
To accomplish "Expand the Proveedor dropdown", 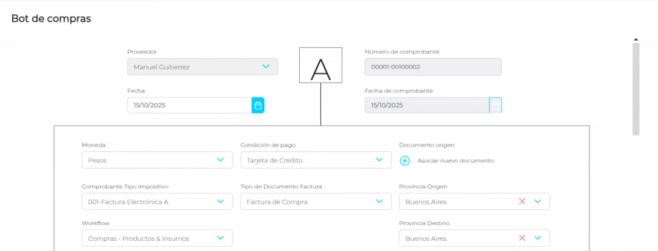I will 266,67.
